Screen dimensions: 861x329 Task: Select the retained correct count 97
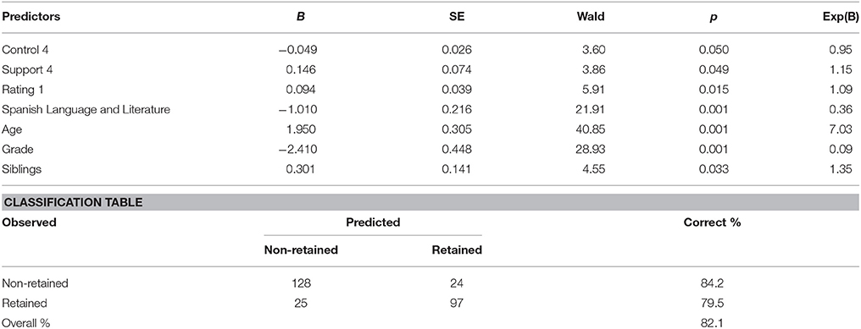pos(457,304)
